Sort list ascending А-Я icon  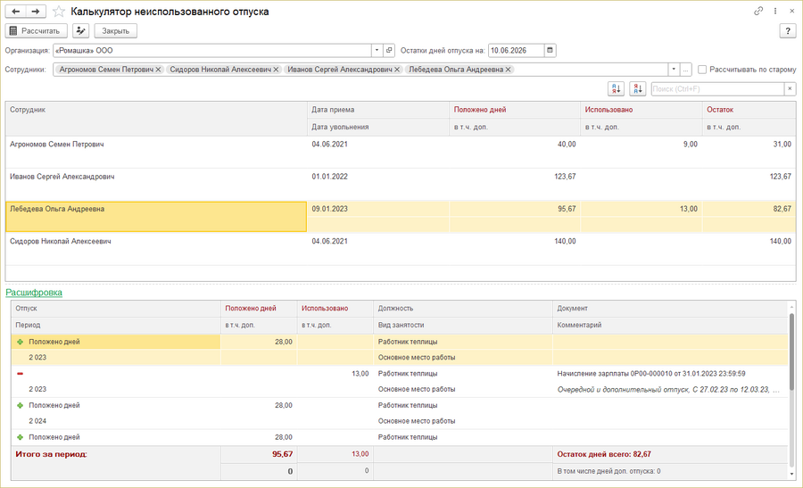(x=616, y=88)
